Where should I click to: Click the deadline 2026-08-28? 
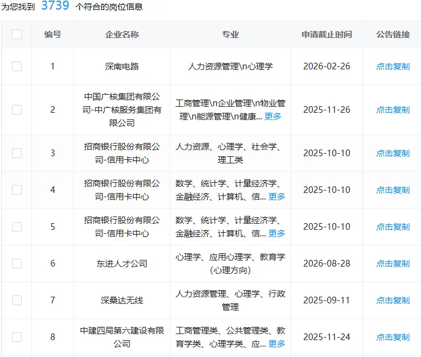click(327, 264)
